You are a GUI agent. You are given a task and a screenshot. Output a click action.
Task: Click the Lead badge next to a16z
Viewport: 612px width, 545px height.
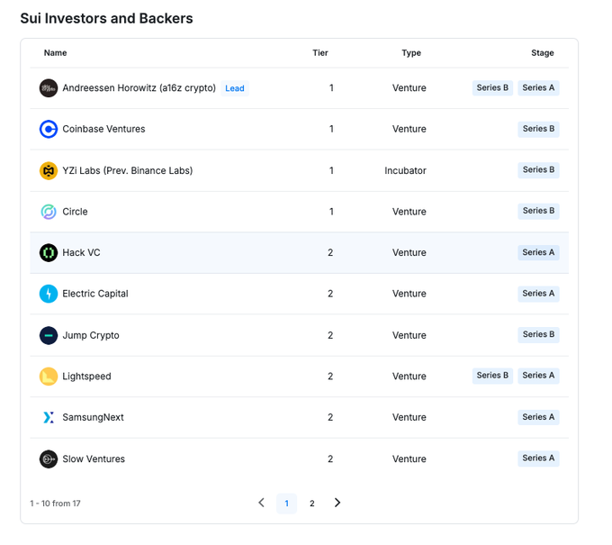[x=235, y=88]
